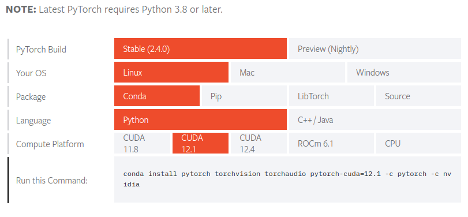
Task: Pick Mac as the operating system
Action: point(288,72)
